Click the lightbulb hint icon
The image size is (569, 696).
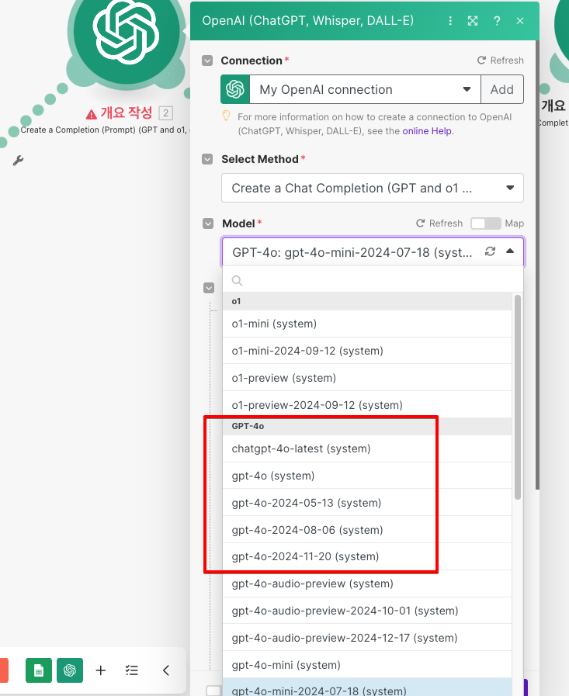click(x=226, y=116)
